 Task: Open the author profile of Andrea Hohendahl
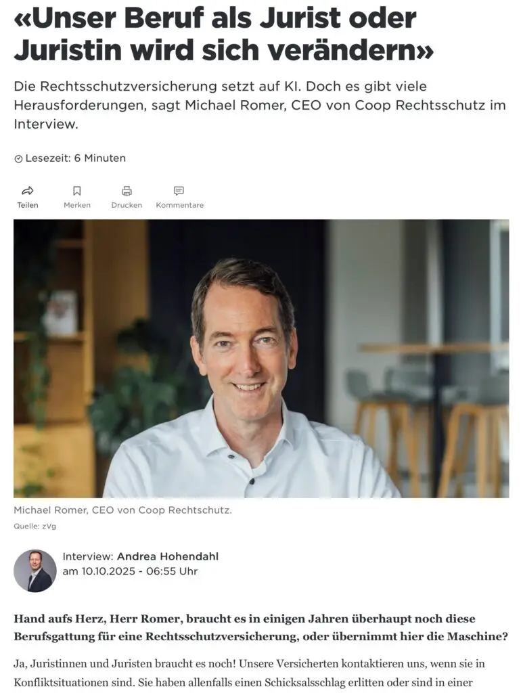(x=168, y=556)
